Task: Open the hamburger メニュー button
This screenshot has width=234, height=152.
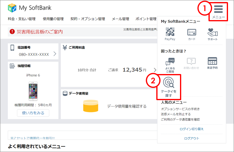Action: coord(218,12)
